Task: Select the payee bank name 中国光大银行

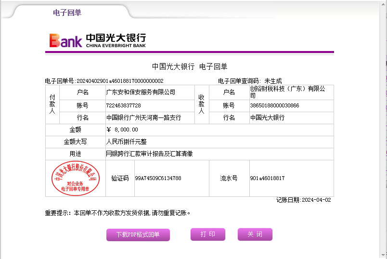Action: [x=267, y=117]
